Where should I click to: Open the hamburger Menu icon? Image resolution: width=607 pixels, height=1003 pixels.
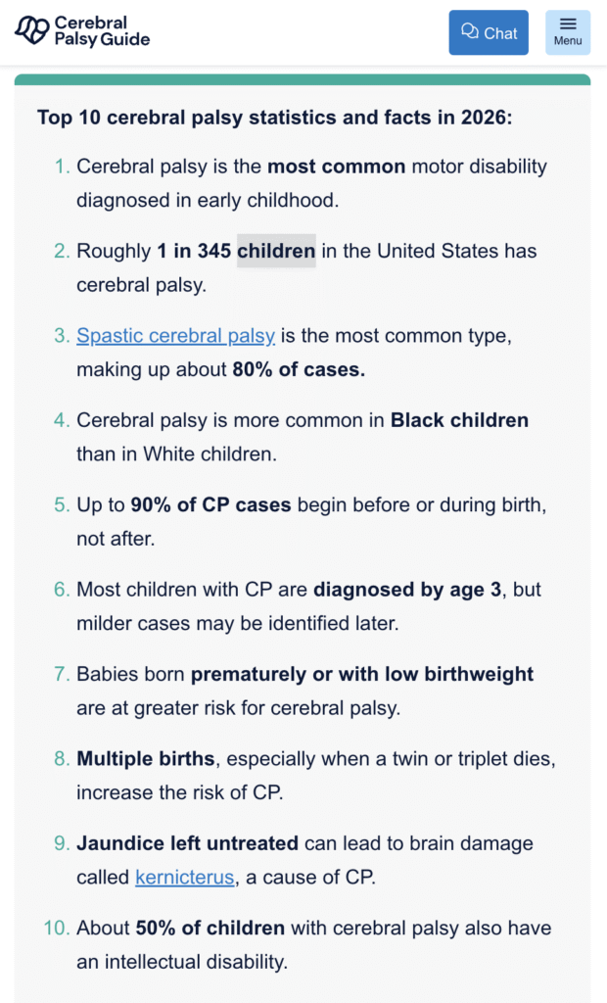pos(568,24)
